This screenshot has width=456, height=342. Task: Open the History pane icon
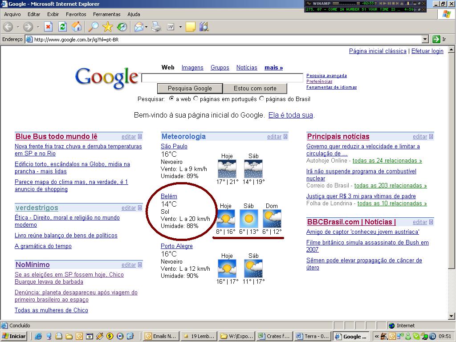coord(122,27)
